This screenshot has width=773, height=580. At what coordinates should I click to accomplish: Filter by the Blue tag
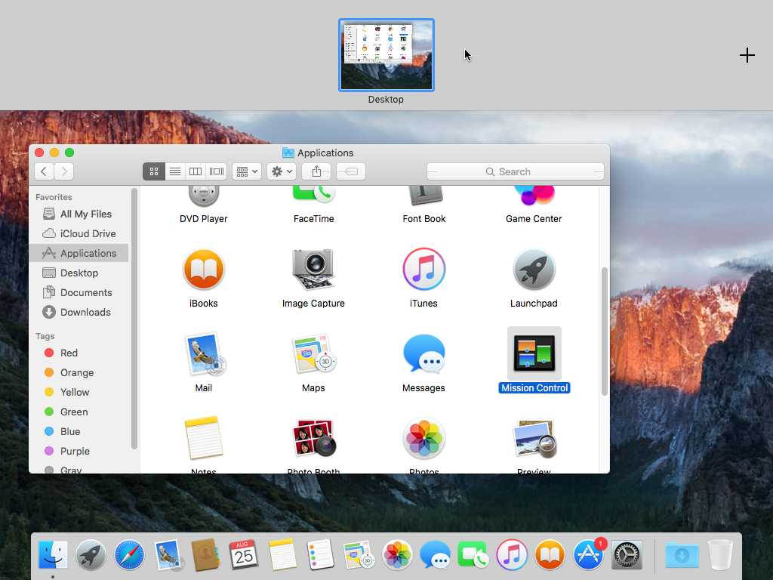tap(79, 431)
